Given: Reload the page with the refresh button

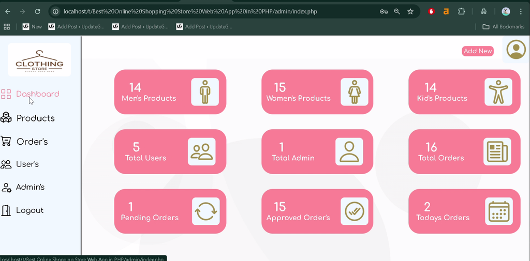Looking at the screenshot, I should coord(37,11).
